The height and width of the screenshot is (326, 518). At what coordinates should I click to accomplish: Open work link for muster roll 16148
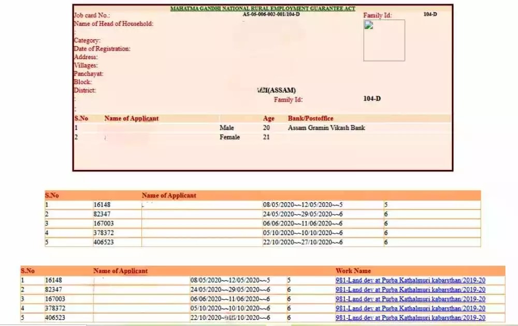411,280
